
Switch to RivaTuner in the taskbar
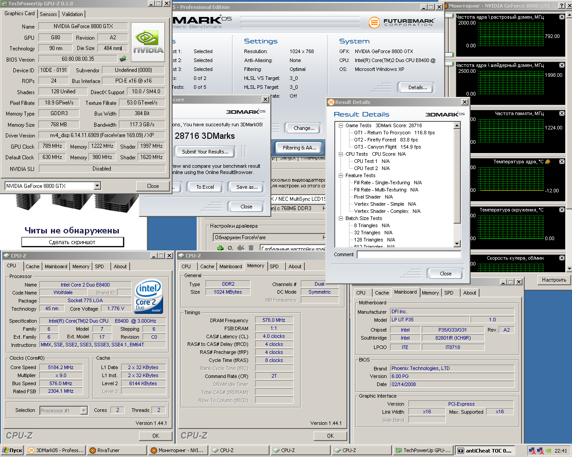coord(117,450)
